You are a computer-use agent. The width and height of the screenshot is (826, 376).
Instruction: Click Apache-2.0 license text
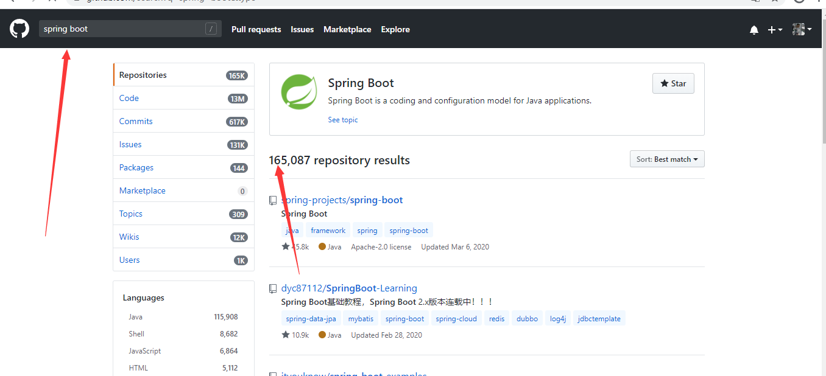coord(381,247)
